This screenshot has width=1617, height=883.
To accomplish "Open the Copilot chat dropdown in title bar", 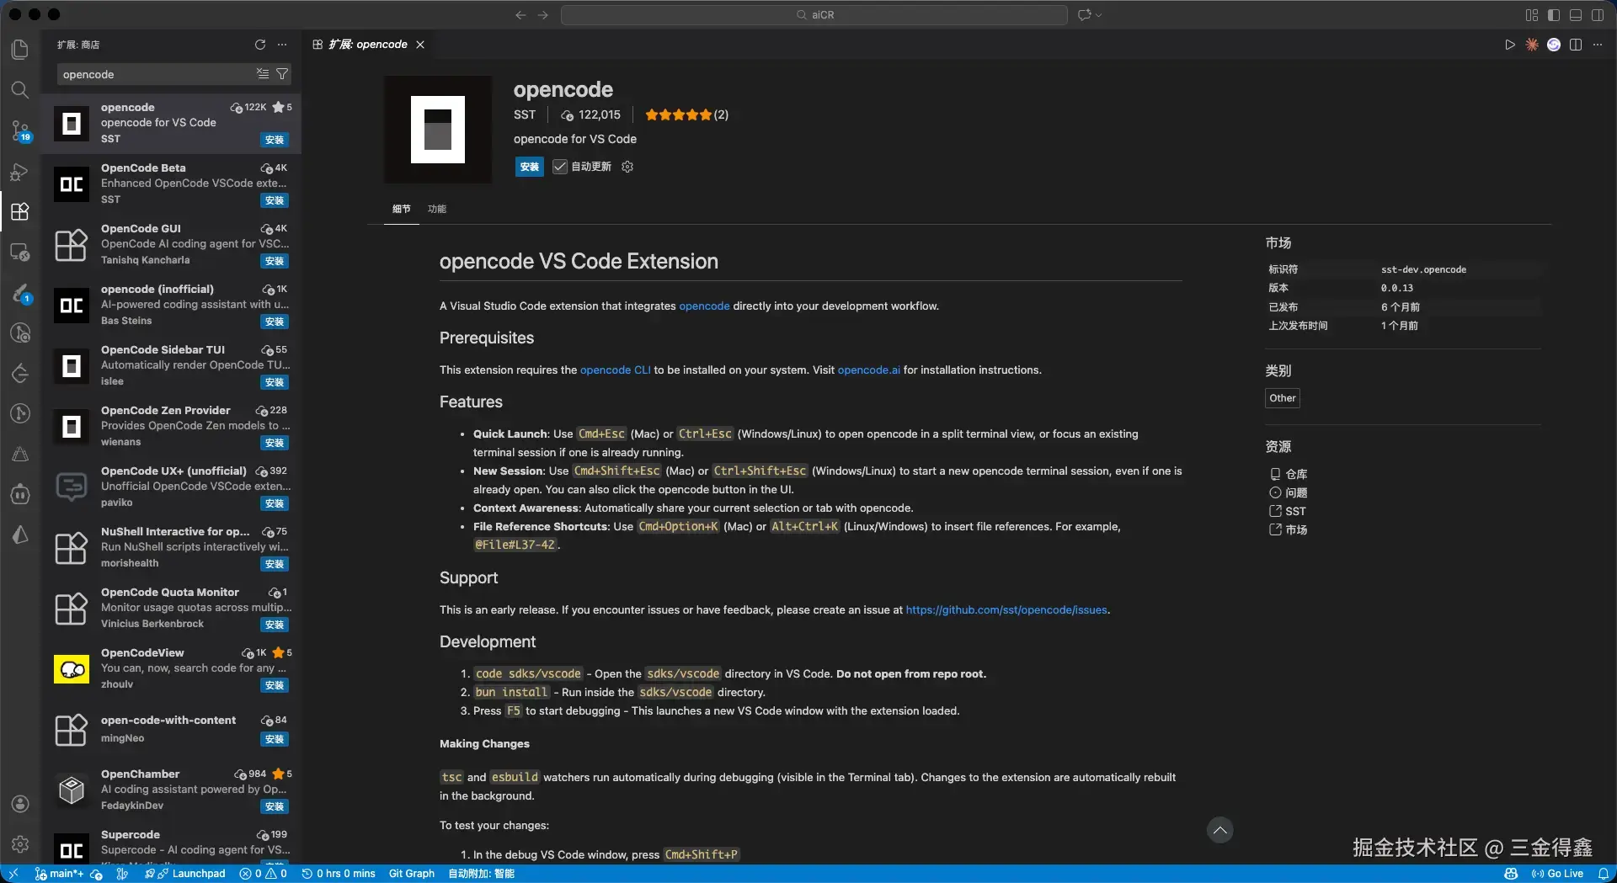I will click(x=1089, y=15).
